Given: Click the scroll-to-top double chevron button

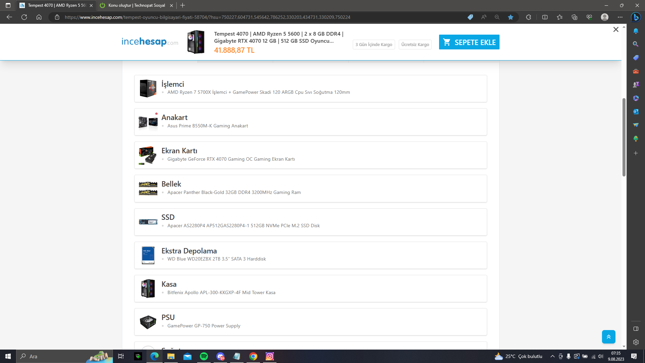Looking at the screenshot, I should click(608, 337).
